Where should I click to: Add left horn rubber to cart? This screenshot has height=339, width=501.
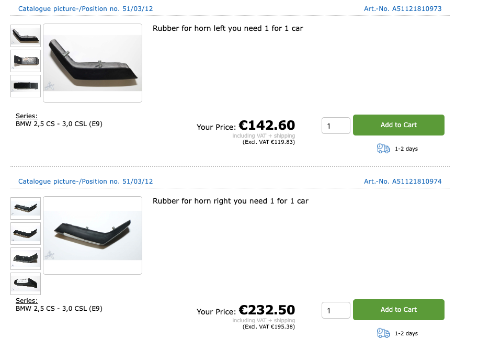tap(398, 125)
